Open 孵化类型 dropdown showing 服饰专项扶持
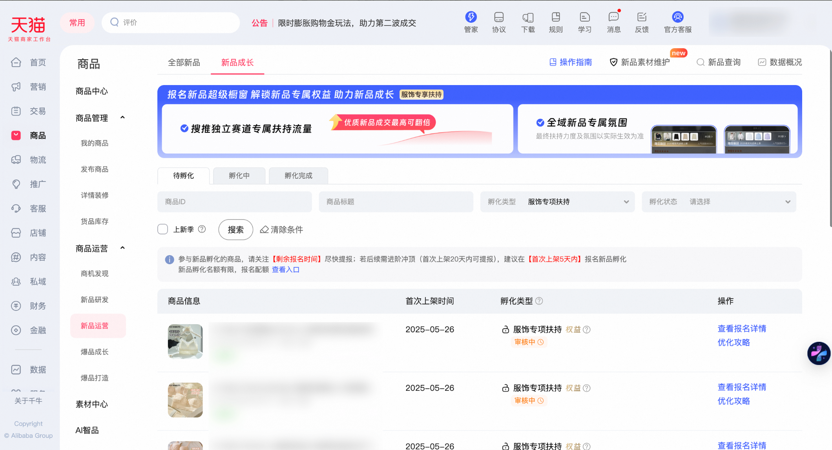 click(557, 202)
